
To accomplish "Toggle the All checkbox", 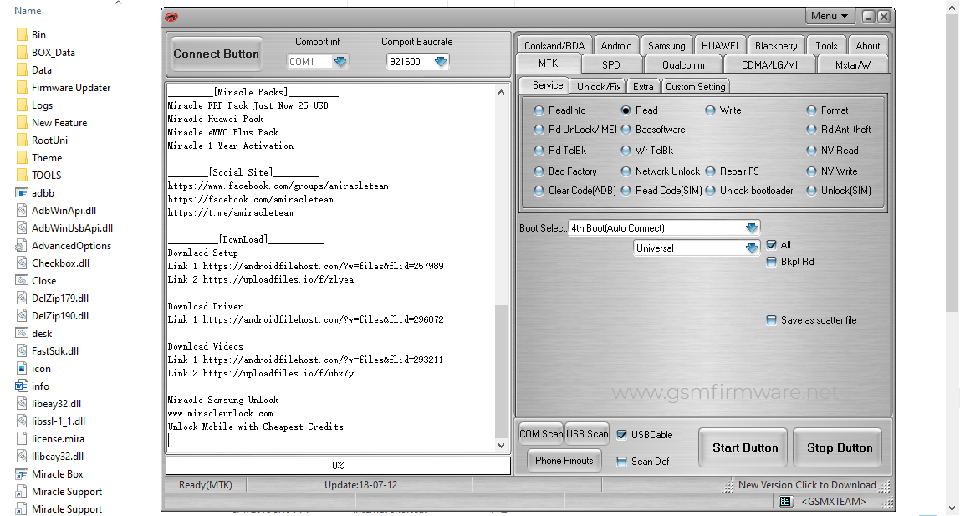I will (x=771, y=245).
